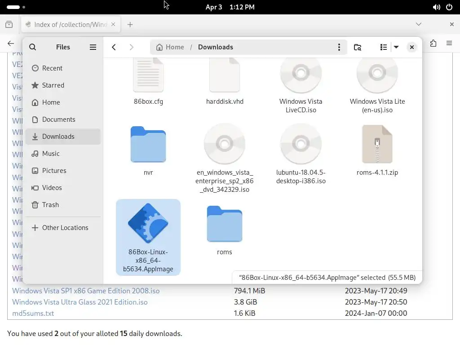Viewport: 460px width, 345px height.
Task: Open the system power menu
Action: coord(449,7)
